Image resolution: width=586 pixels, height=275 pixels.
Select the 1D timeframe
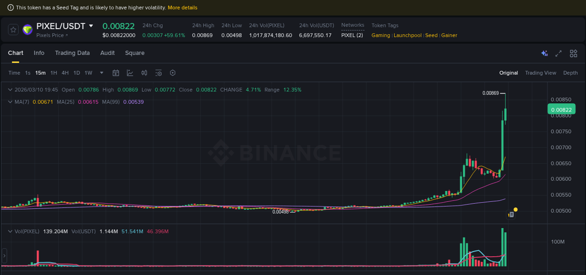[76, 73]
